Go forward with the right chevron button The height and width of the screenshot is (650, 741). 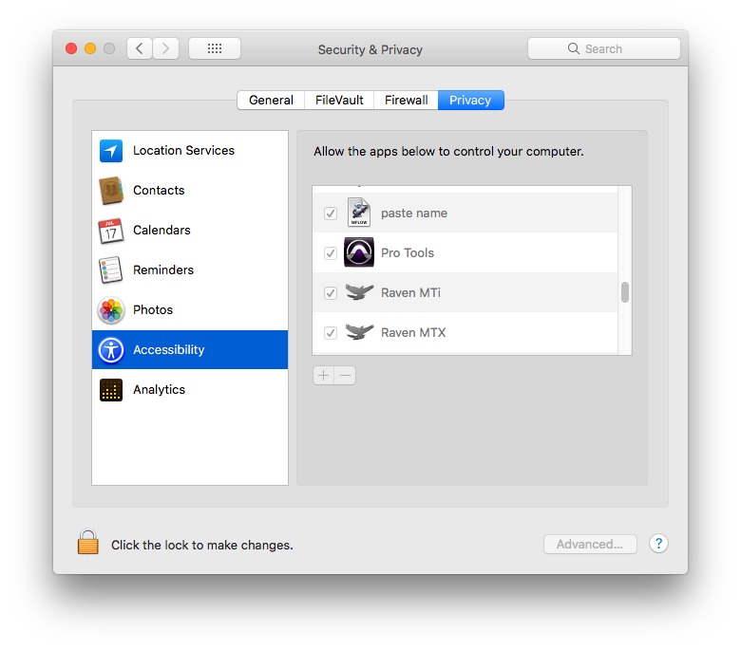(165, 48)
